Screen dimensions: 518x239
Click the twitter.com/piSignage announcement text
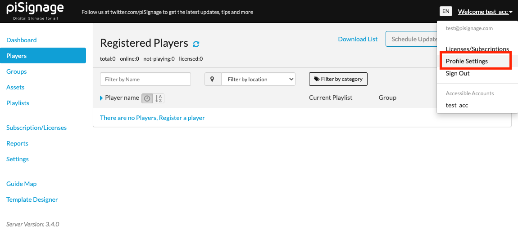tap(167, 12)
